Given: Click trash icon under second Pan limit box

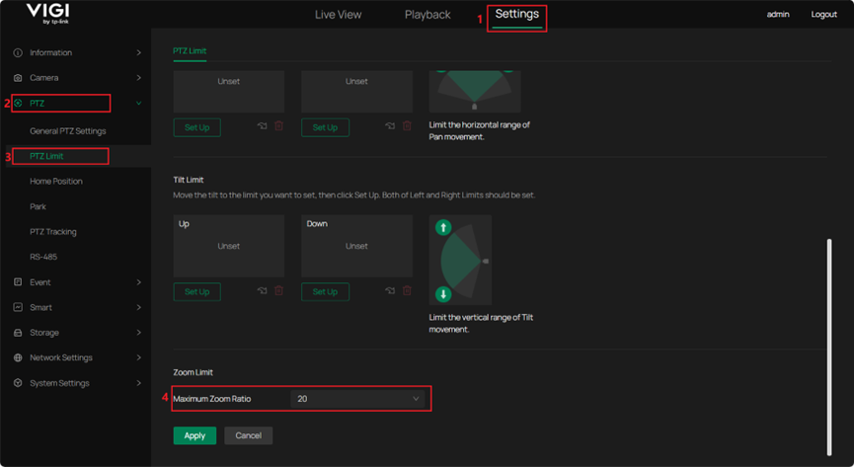Looking at the screenshot, I should [407, 125].
